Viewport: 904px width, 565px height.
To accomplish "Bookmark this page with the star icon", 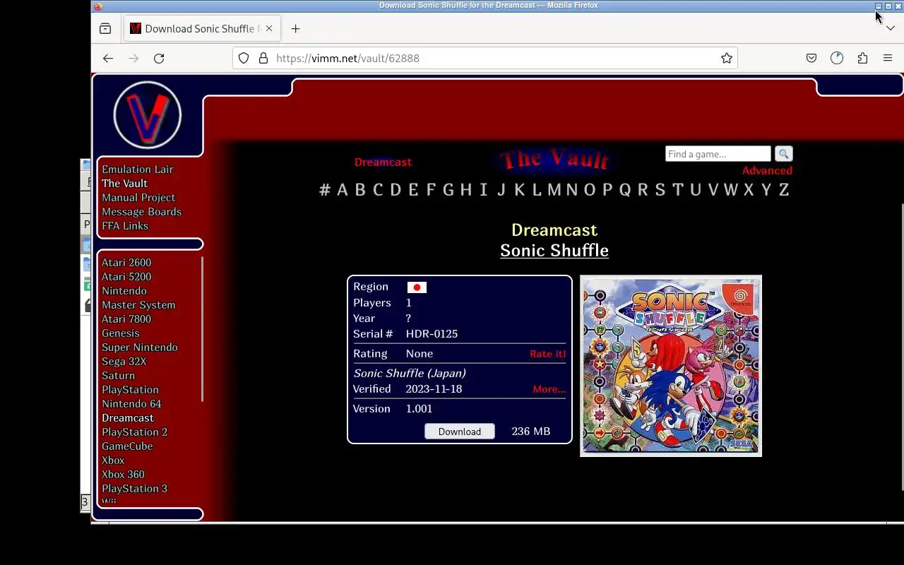I will coord(726,58).
